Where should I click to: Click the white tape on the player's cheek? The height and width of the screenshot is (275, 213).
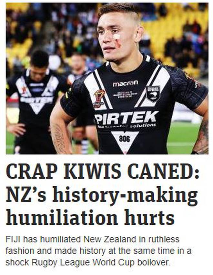coord(117,37)
